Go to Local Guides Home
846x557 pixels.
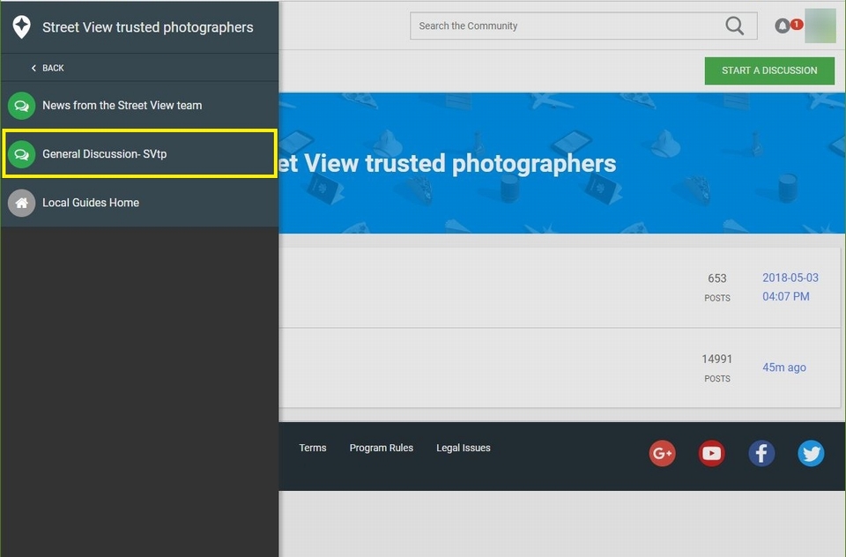pyautogui.click(x=140, y=203)
